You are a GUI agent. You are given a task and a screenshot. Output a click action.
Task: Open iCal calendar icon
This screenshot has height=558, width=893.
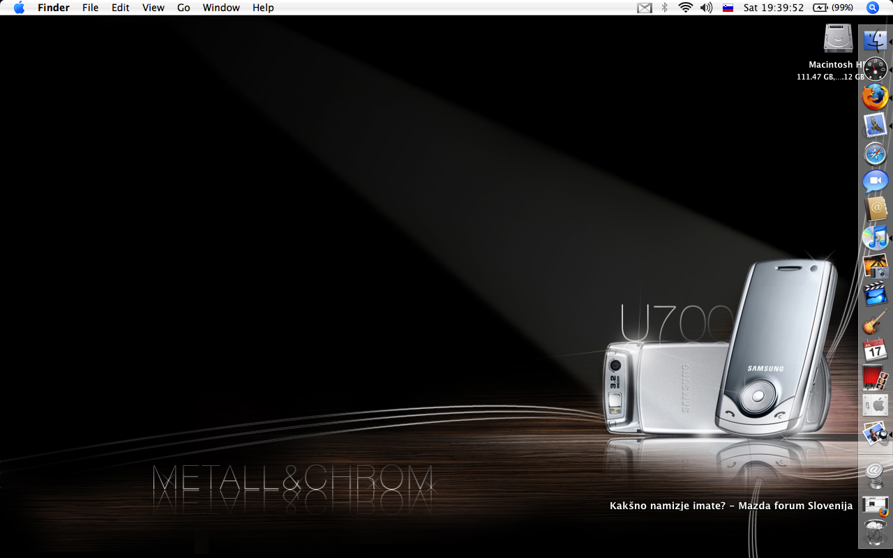pyautogui.click(x=875, y=349)
